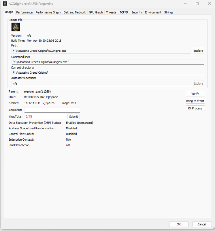Click the Current directory field
The width and height of the screenshot is (215, 231).
[x=108, y=73]
